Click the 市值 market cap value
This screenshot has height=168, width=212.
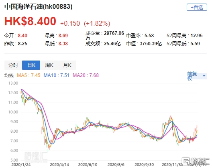(x=151, y=44)
